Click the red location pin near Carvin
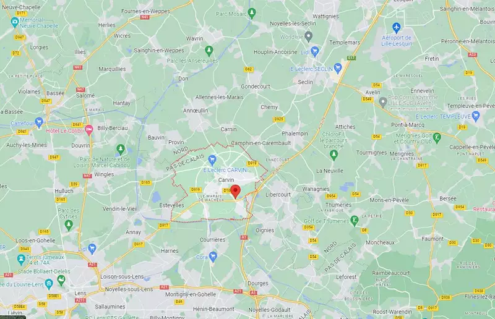 click(x=235, y=192)
